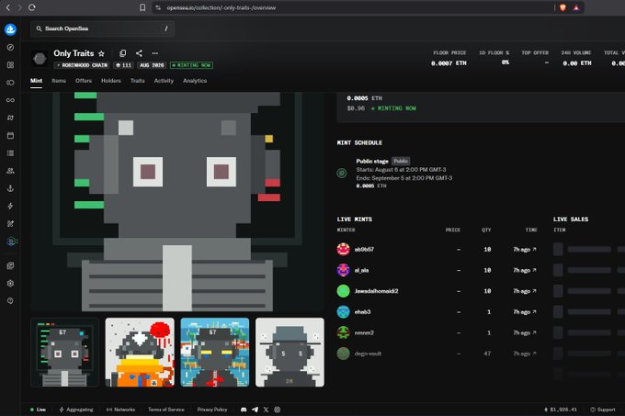Open the infinity loop icon in sidebar
625x416 pixels.
pos(10,100)
